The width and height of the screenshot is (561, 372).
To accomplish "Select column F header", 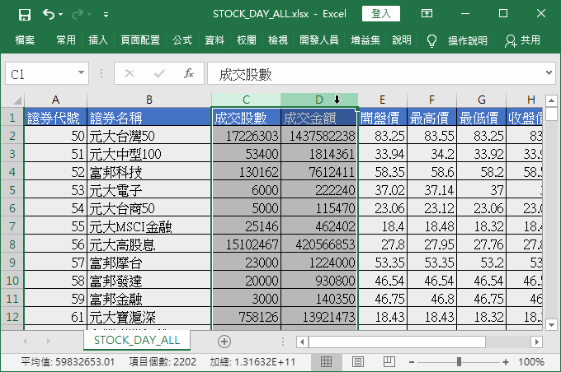I will tap(431, 100).
